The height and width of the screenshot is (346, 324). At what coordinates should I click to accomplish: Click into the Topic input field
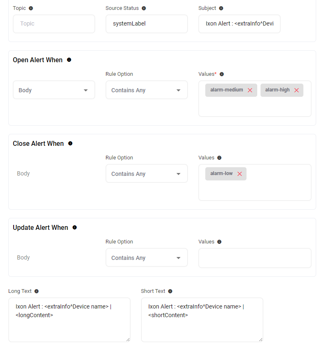(x=54, y=24)
